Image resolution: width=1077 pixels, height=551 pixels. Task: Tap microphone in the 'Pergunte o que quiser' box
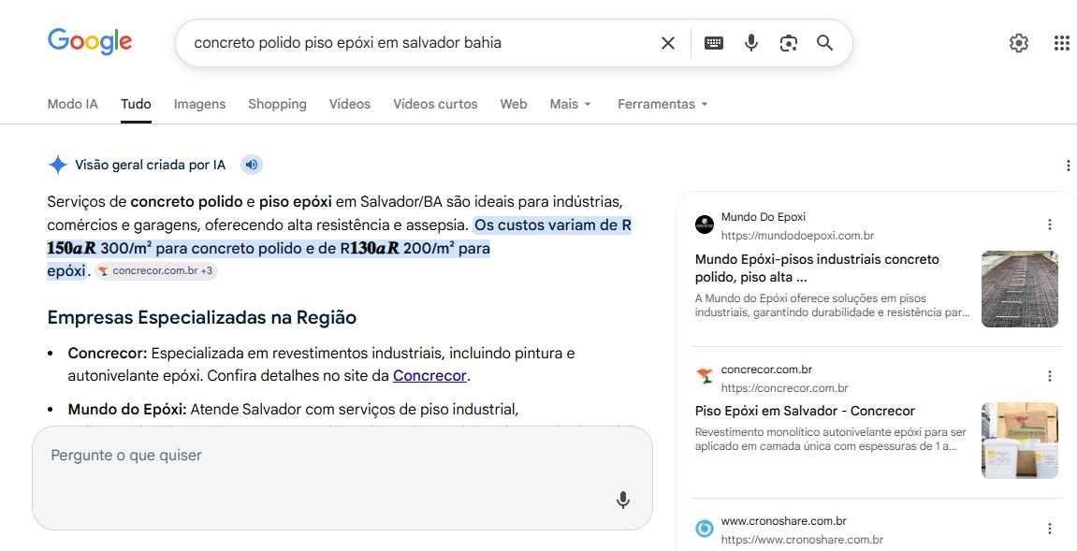click(623, 500)
